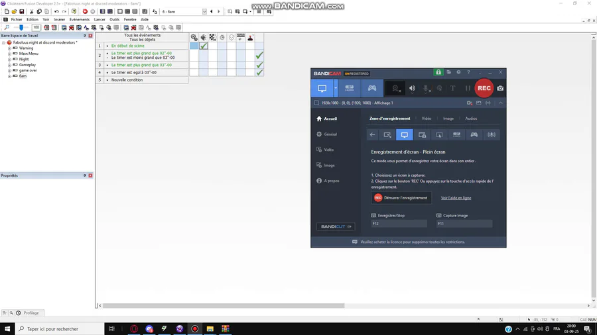The width and height of the screenshot is (597, 335).
Task: Click the Bandicam text overlay T icon
Action: coord(452,88)
